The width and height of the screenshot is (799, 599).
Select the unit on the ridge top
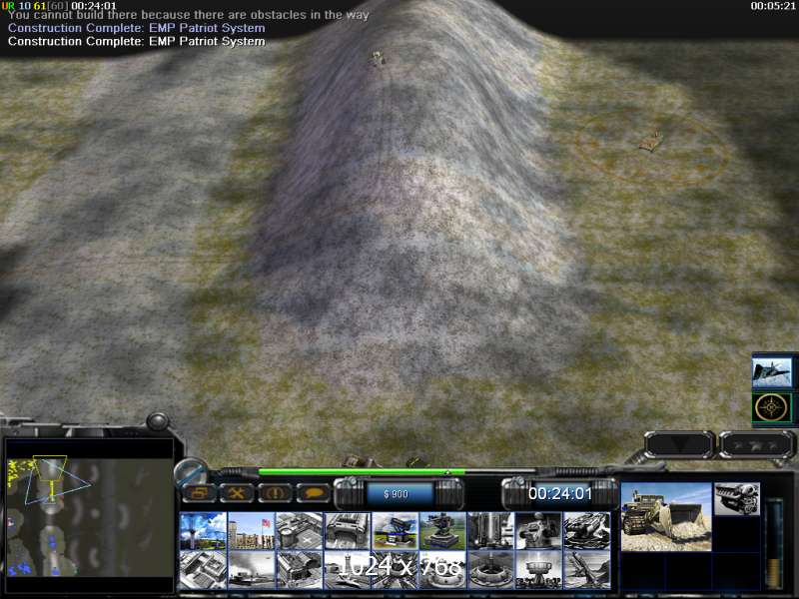pyautogui.click(x=378, y=58)
